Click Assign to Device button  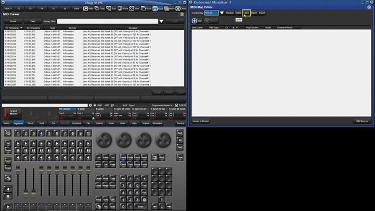tap(200, 121)
